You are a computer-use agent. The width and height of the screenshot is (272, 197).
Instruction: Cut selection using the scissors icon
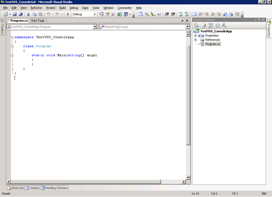pyautogui.click(x=28, y=14)
